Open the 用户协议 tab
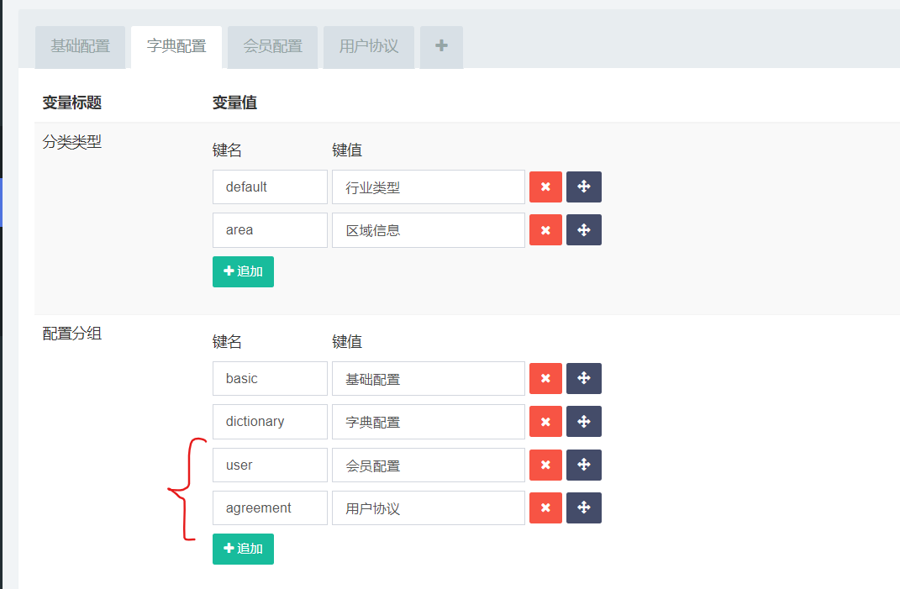Image resolution: width=900 pixels, height=589 pixels. click(368, 47)
